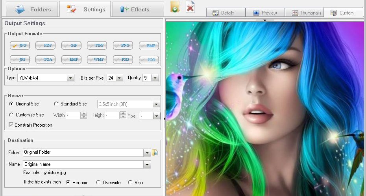Open the Name Original Name dropdown
366x196 pixels.
[x=147, y=164]
